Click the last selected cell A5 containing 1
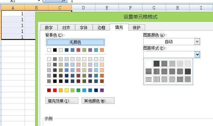Screen dimensions: 213x126 (x=13, y=37)
